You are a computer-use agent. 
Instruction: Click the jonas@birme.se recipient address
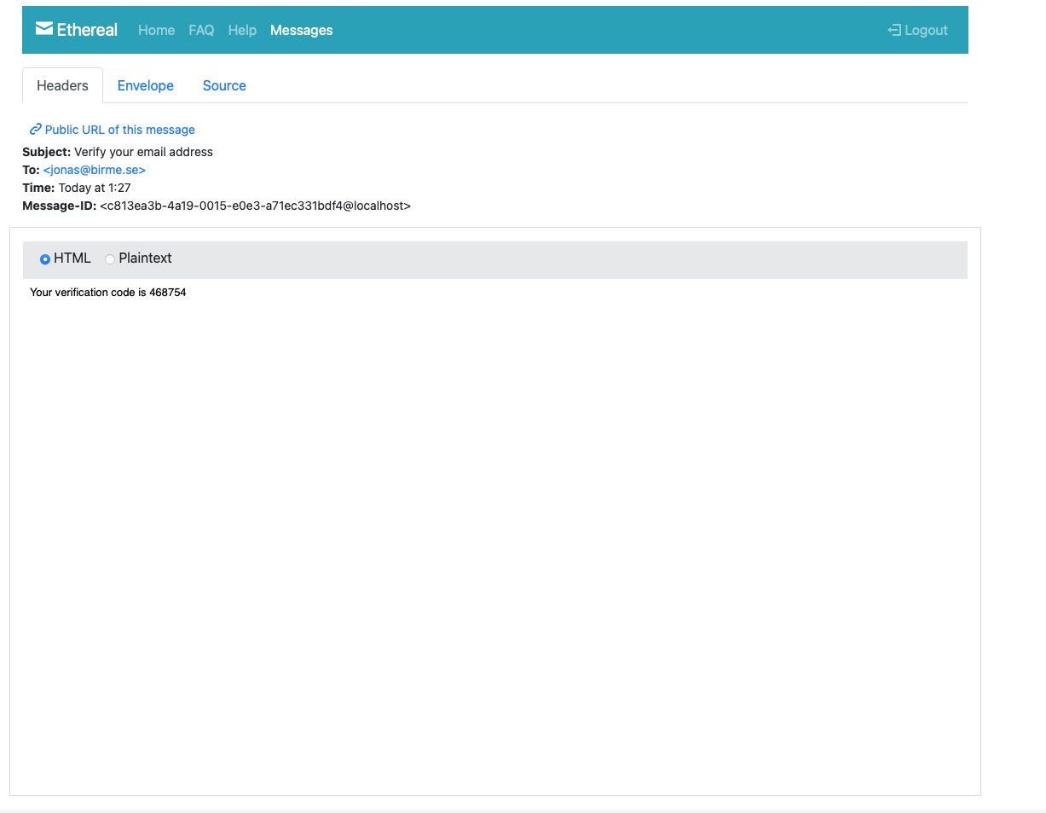[95, 170]
